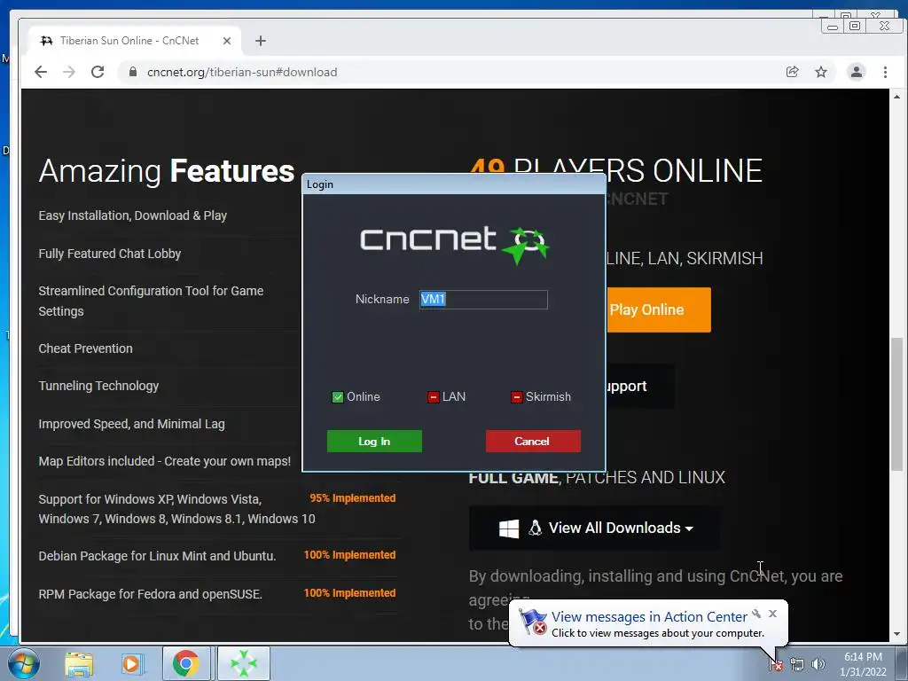Click the CnCNet logo in the Login dialog
This screenshot has width=908, height=681.
(x=455, y=245)
